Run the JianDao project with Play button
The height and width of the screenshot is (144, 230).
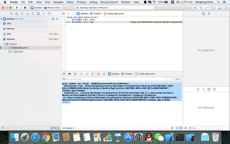(17, 8)
